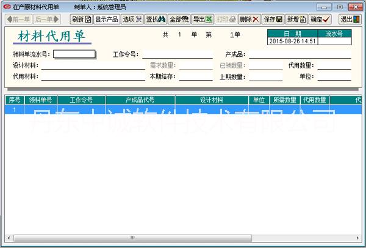This screenshot has width=366, height=248.
Task: Export data with 导出 button
Action: [x=203, y=19]
